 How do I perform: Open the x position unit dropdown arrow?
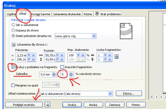tap(29, 55)
